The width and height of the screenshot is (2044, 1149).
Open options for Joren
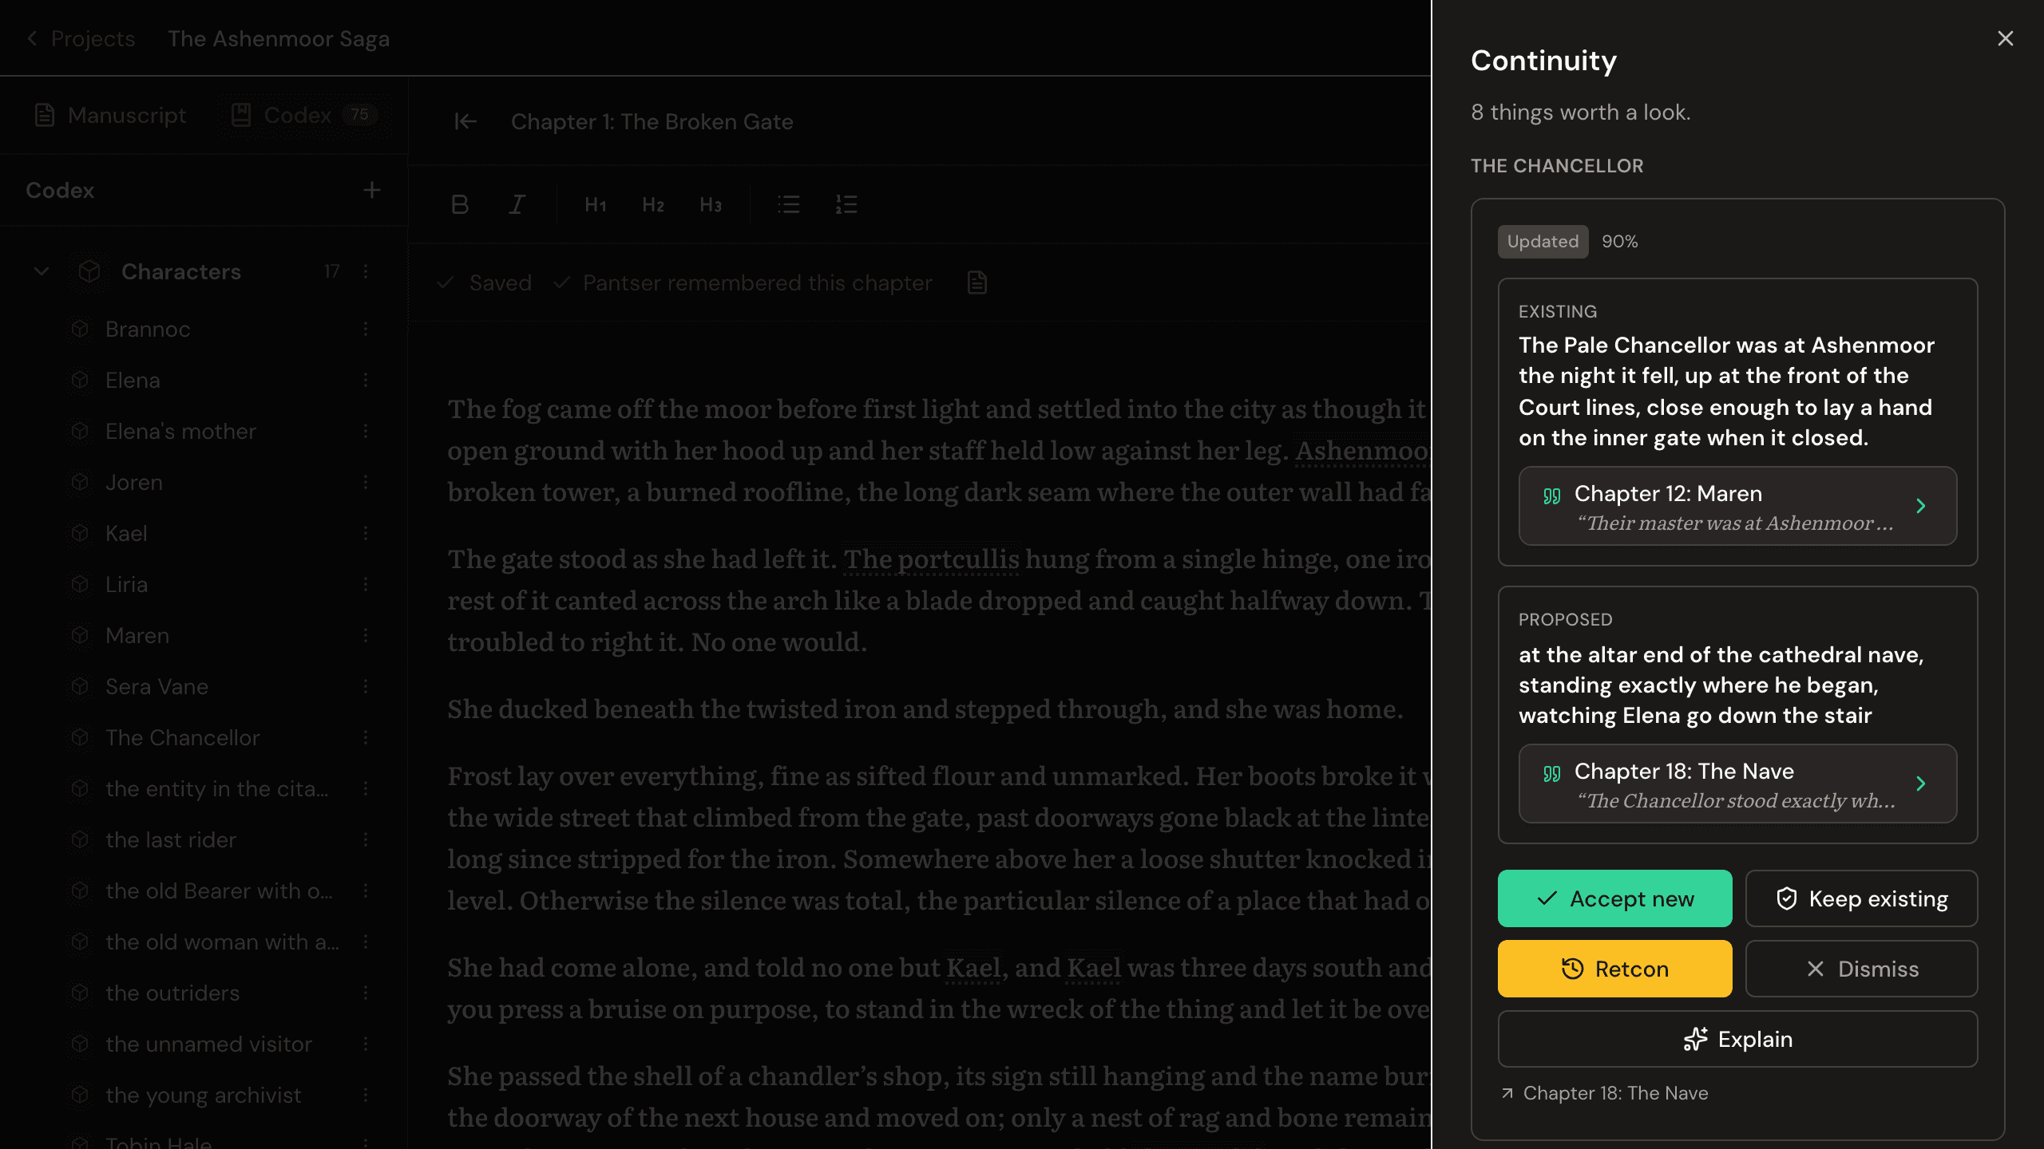(x=366, y=482)
